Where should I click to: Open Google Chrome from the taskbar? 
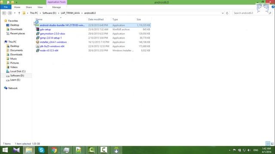pos(54,150)
